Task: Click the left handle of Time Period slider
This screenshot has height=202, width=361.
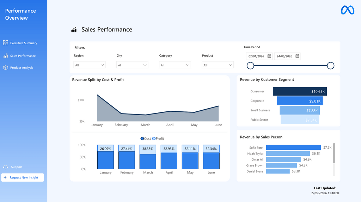Action: 250,66
